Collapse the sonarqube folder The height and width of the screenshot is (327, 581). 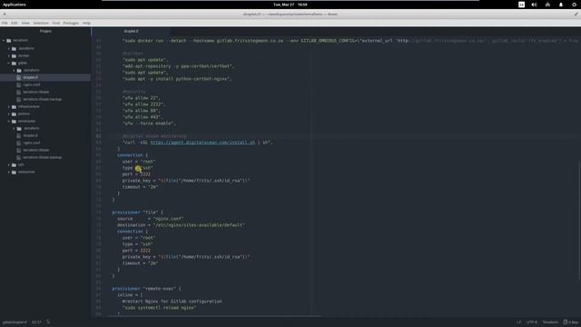[9, 121]
